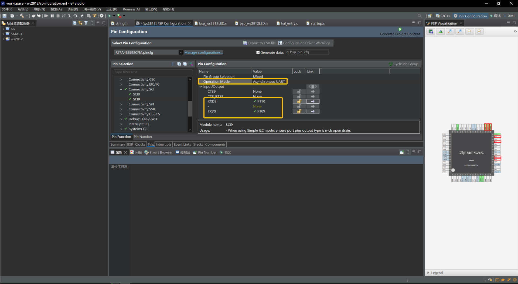Click Collapse All icon in Pin Selection
The width and height of the screenshot is (518, 284).
pos(185,64)
